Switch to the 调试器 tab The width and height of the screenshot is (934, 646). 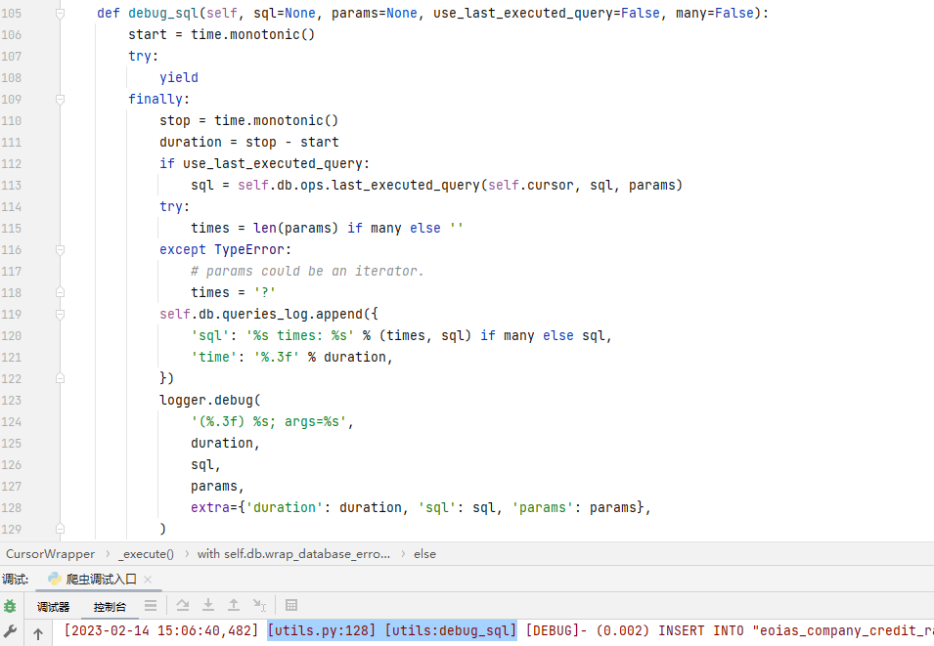pos(53,606)
